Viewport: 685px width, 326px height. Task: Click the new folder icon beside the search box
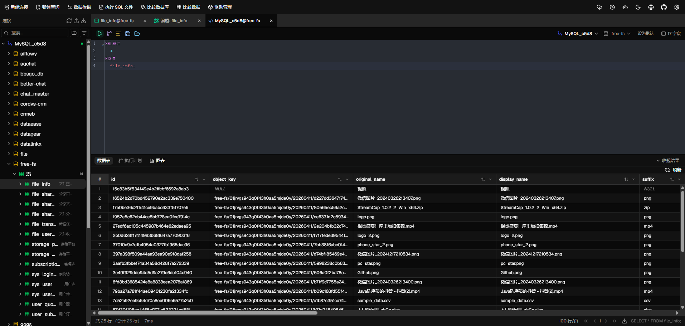(74, 33)
